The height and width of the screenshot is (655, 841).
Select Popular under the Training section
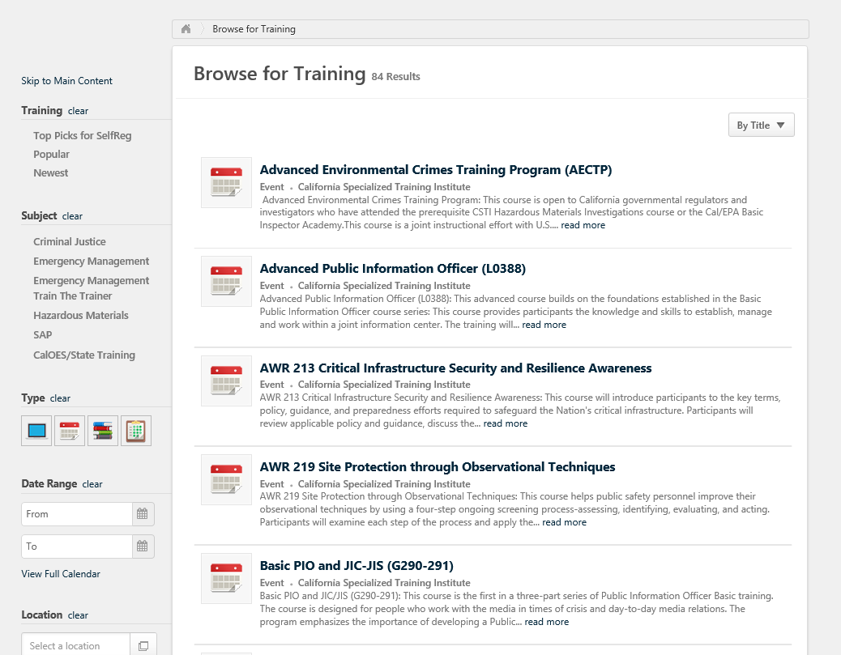[x=51, y=154]
